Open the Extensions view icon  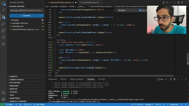coord(3,31)
